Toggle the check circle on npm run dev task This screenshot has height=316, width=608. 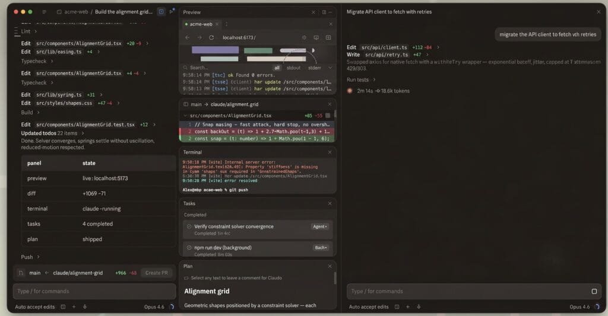tap(189, 247)
